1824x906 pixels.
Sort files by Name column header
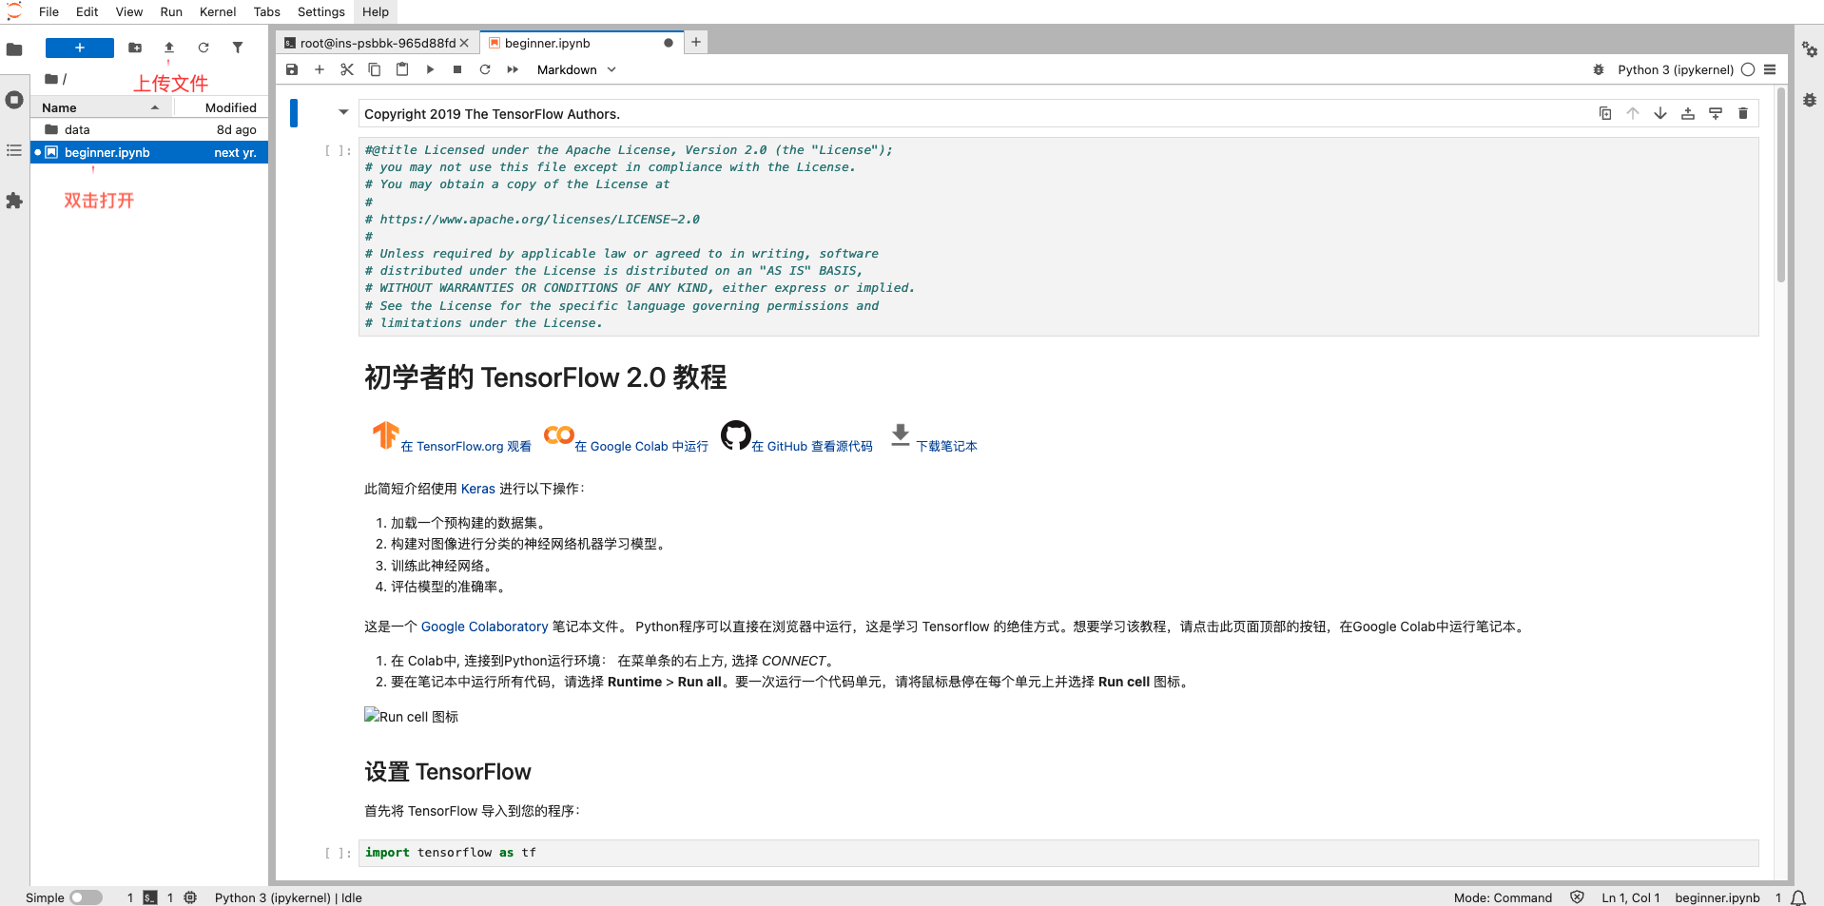(59, 107)
